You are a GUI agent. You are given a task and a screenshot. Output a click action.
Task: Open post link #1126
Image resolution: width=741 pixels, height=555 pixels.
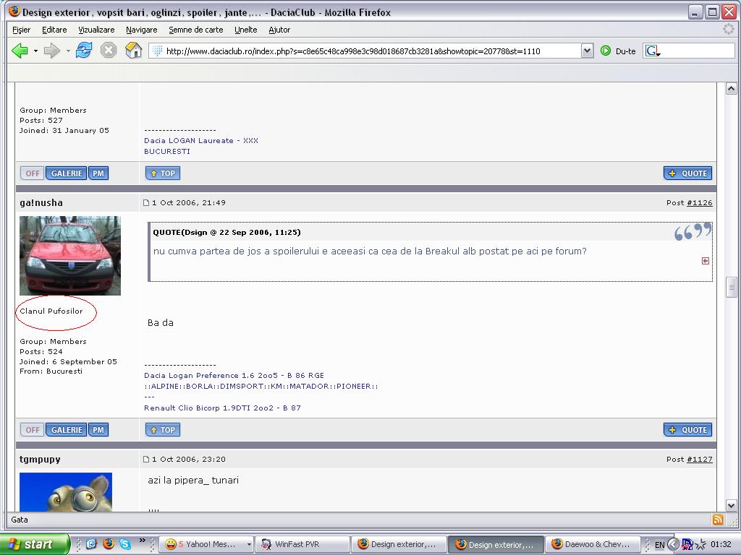(x=699, y=203)
